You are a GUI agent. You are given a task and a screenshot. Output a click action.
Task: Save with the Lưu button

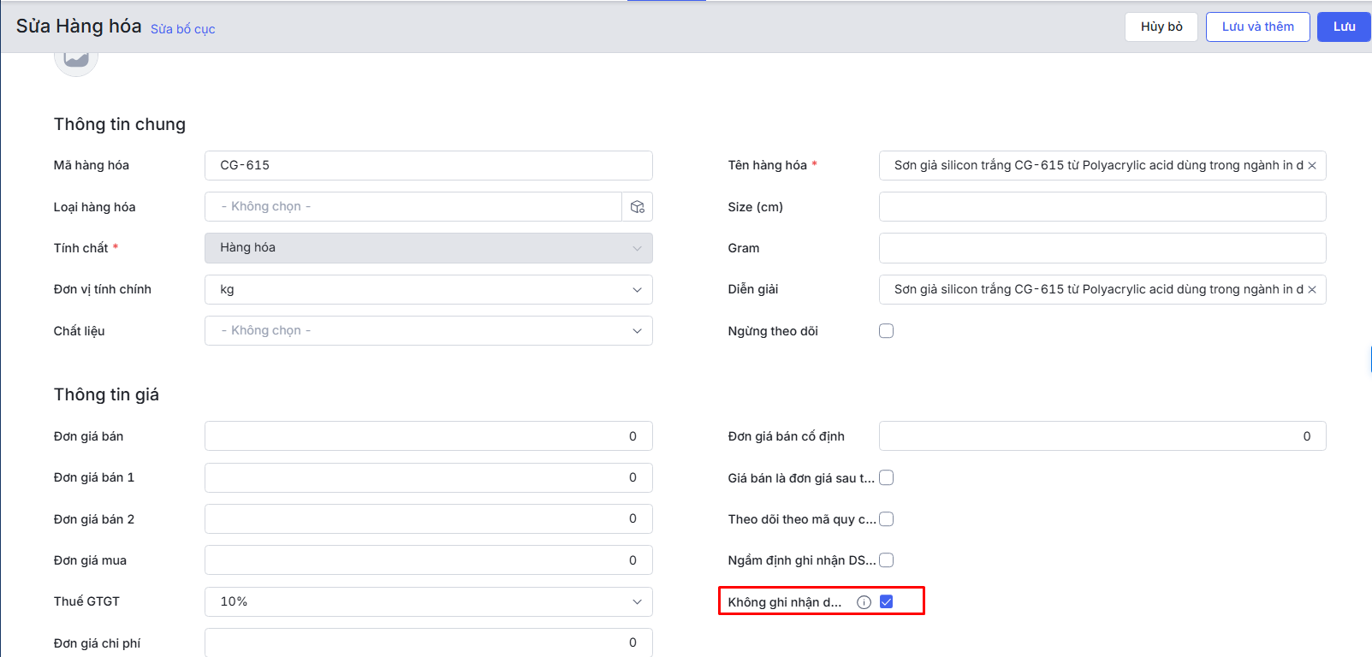pyautogui.click(x=1344, y=27)
